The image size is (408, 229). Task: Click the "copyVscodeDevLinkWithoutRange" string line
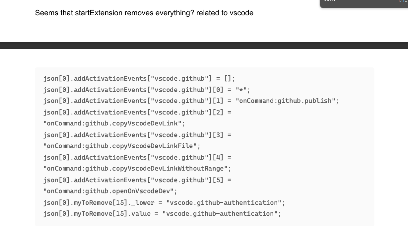pyautogui.click(x=137, y=169)
